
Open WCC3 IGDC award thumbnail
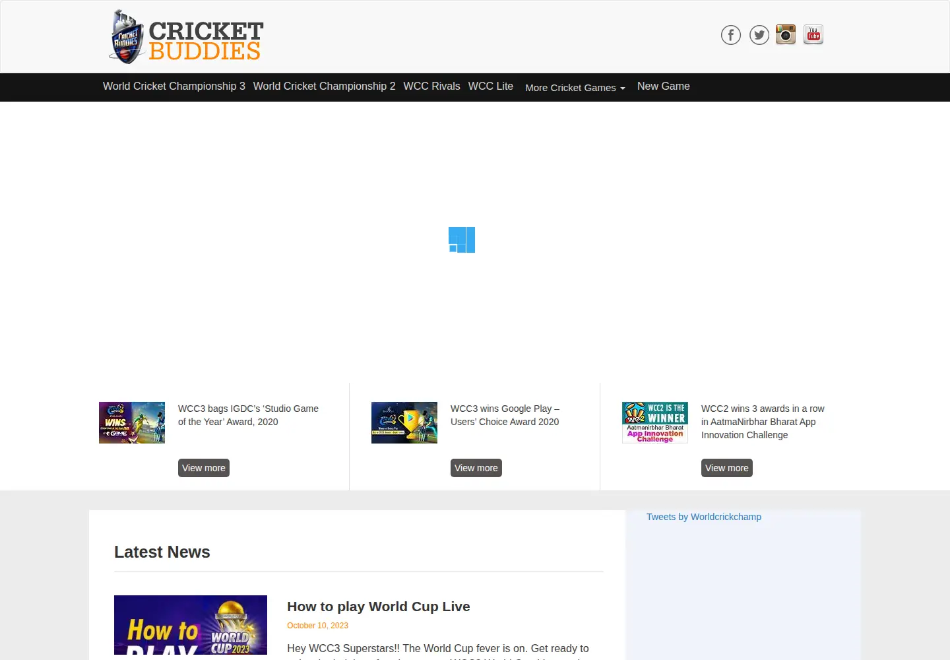click(132, 422)
